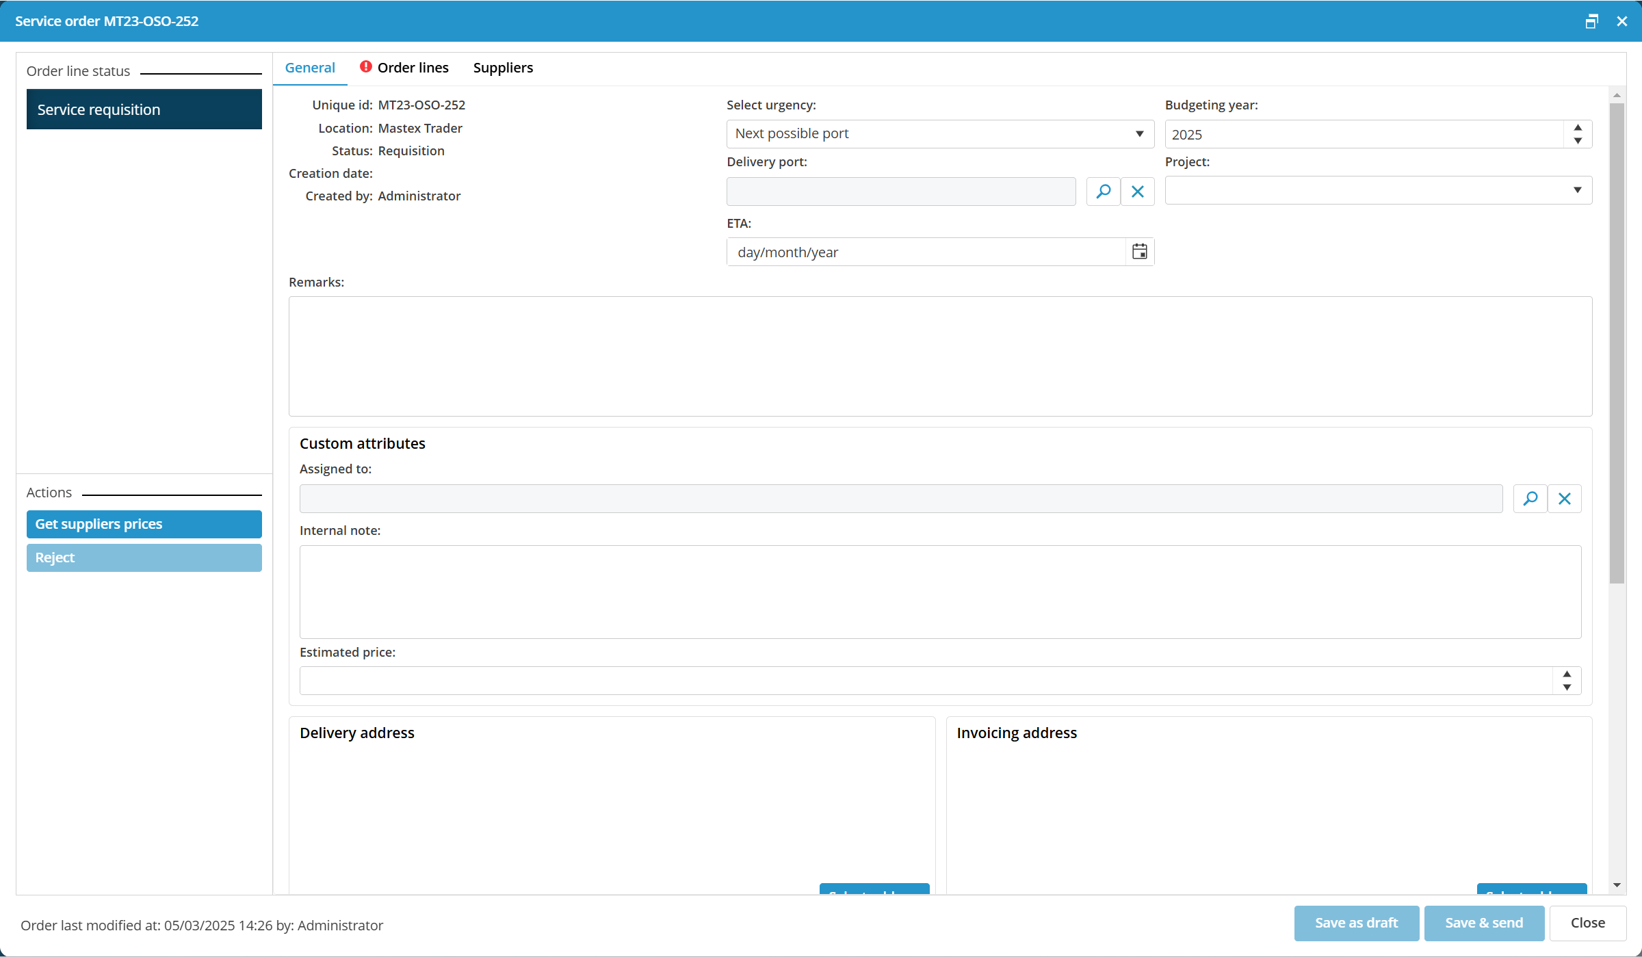Switch to the General tab
This screenshot has width=1642, height=957.
point(310,68)
